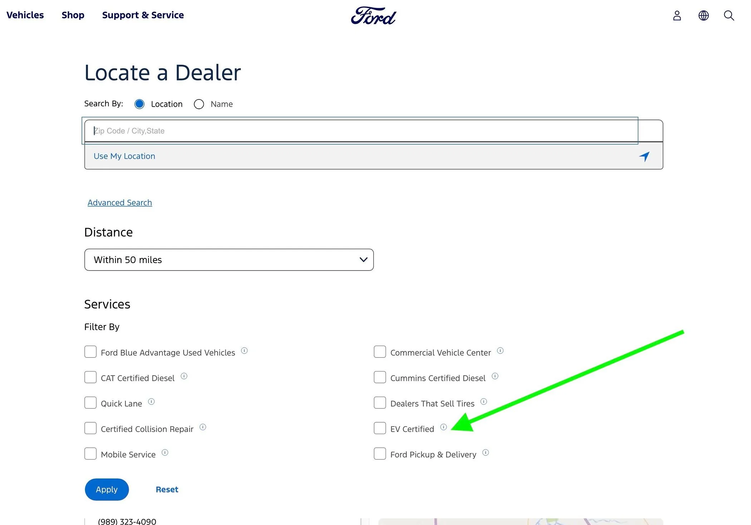
Task: Click the Quick Lane info icon
Action: tap(151, 402)
